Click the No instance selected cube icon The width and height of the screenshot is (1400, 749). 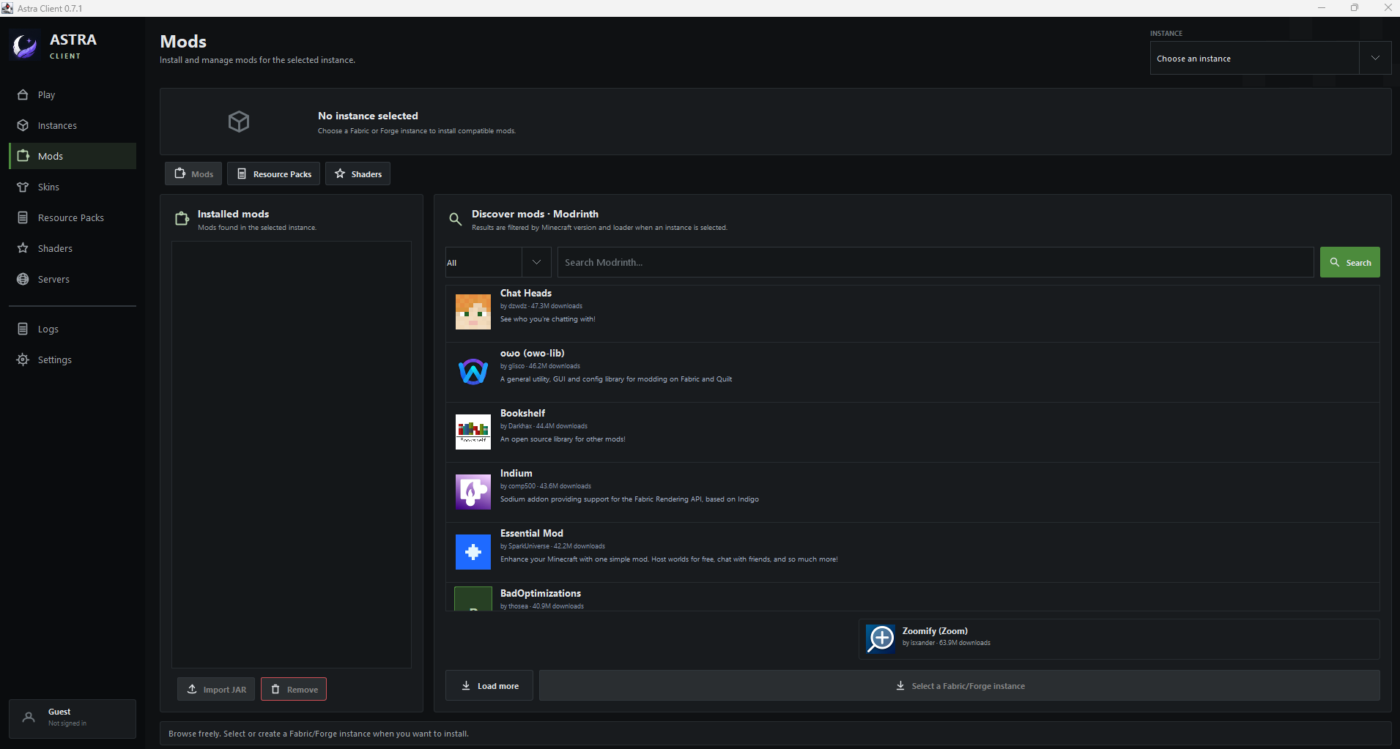tap(239, 122)
